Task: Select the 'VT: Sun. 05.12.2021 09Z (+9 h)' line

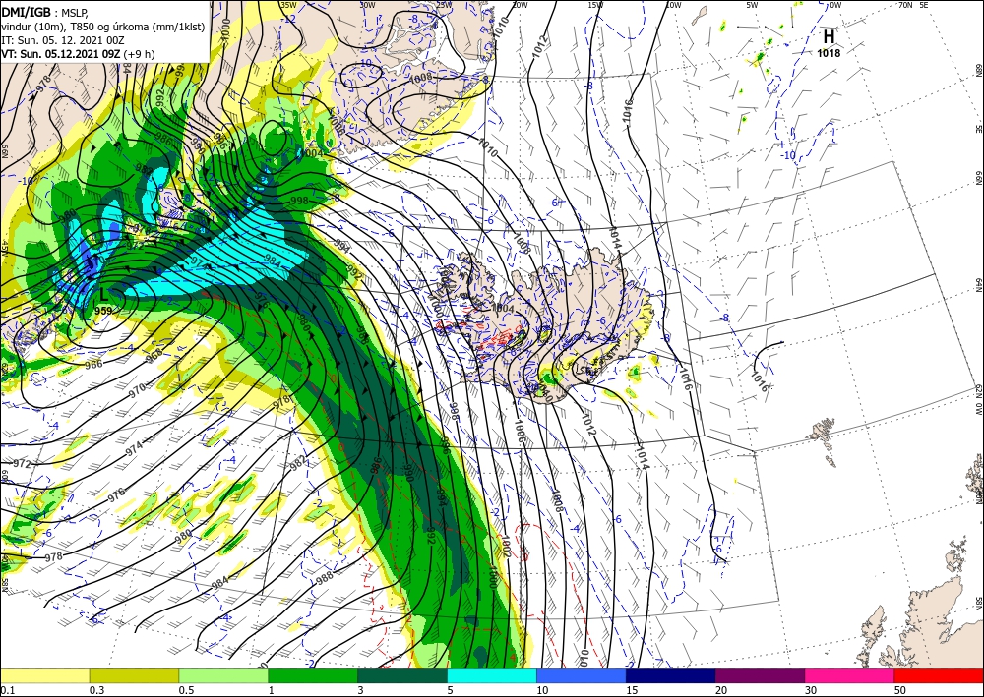Action: click(x=78, y=54)
